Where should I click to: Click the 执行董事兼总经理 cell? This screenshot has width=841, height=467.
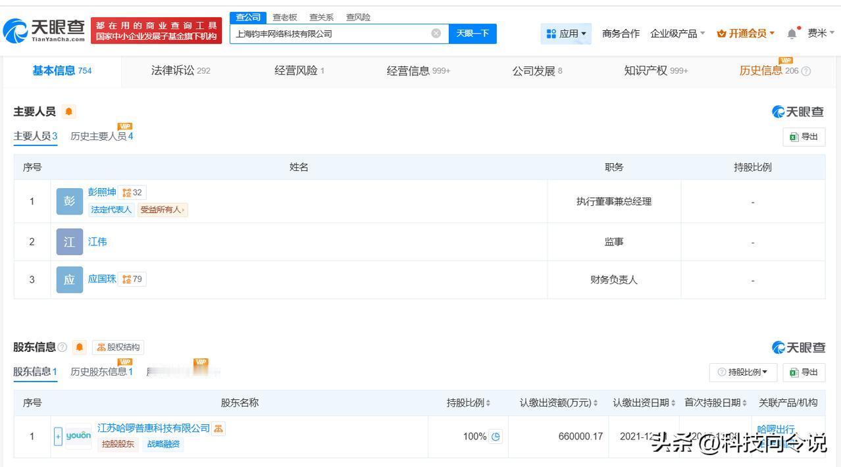click(614, 201)
